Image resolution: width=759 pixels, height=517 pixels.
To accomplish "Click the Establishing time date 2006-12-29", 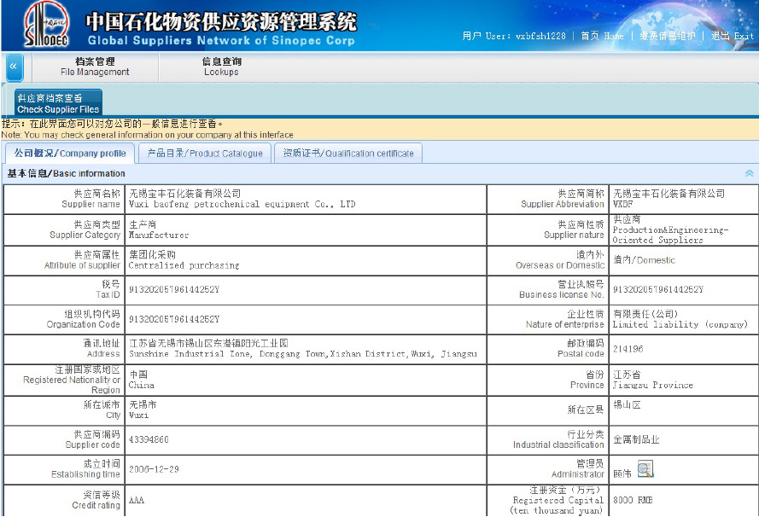I will coord(155,469).
